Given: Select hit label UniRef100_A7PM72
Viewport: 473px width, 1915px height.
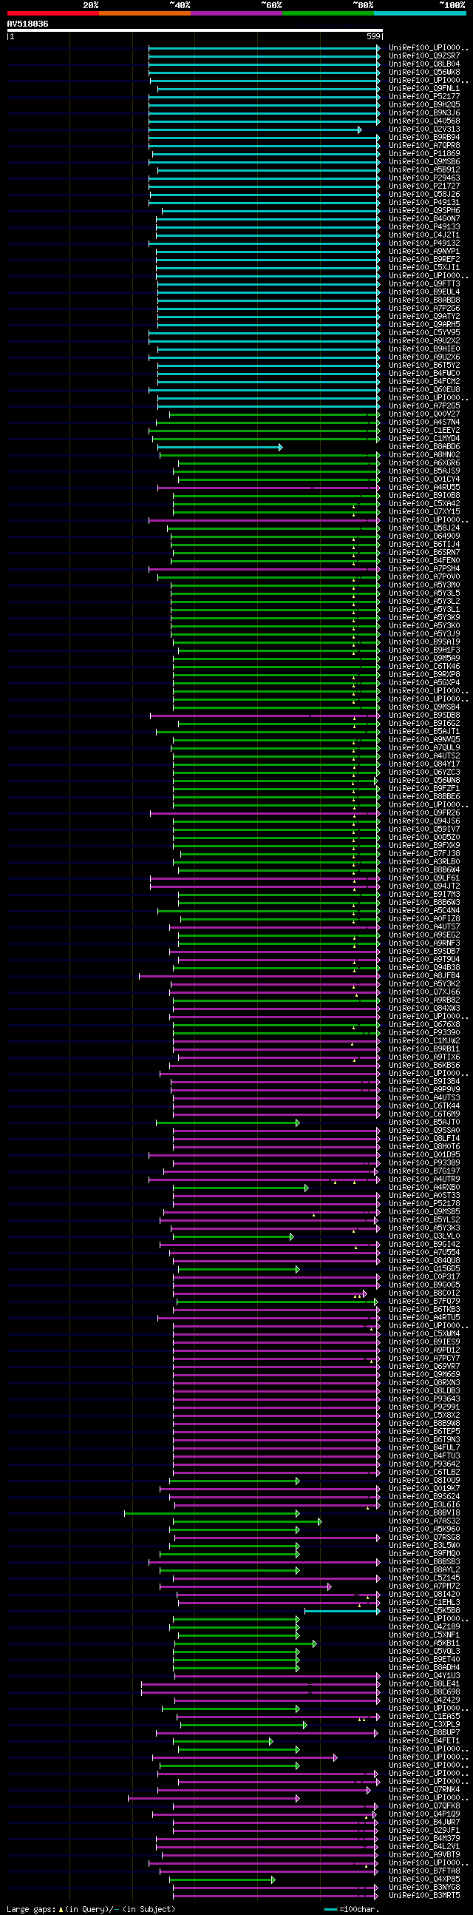Looking at the screenshot, I should [424, 1586].
